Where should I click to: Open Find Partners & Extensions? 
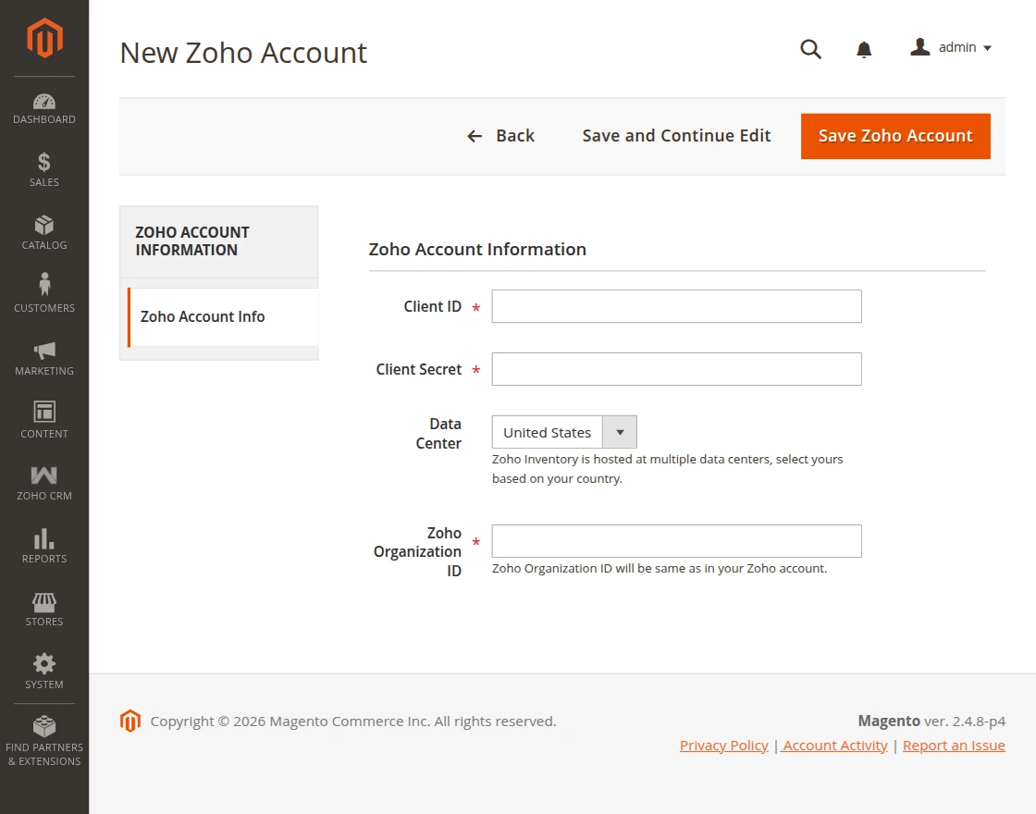(x=44, y=741)
